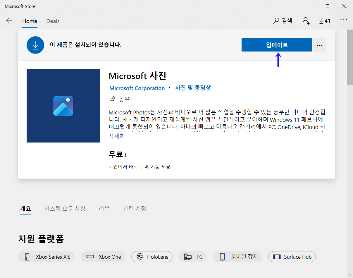
Task: Open the Microsoft Corporation publisher link
Action: [137, 88]
